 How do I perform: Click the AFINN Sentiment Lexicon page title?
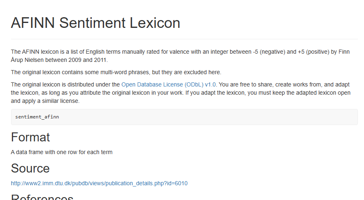click(x=95, y=23)
